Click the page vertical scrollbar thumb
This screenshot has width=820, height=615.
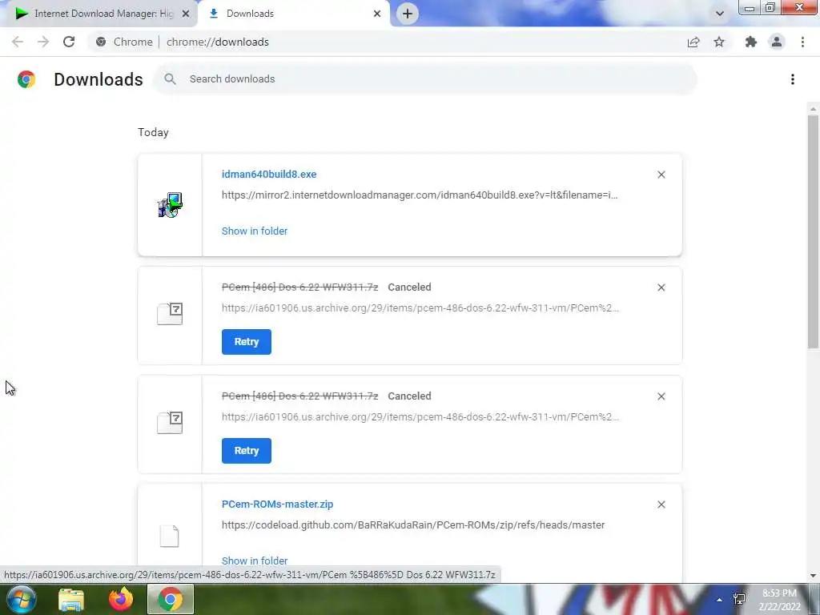(813, 231)
